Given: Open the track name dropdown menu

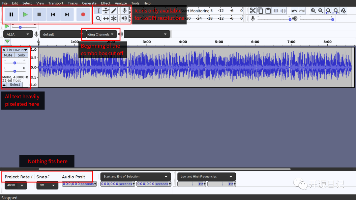Looking at the screenshot, I should (x=17, y=50).
